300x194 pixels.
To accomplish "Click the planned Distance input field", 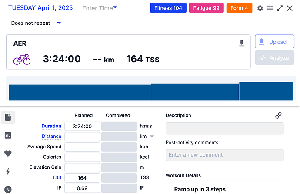I will 82,137.
